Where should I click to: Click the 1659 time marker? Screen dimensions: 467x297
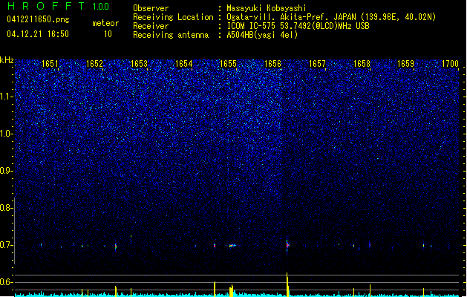pos(405,64)
